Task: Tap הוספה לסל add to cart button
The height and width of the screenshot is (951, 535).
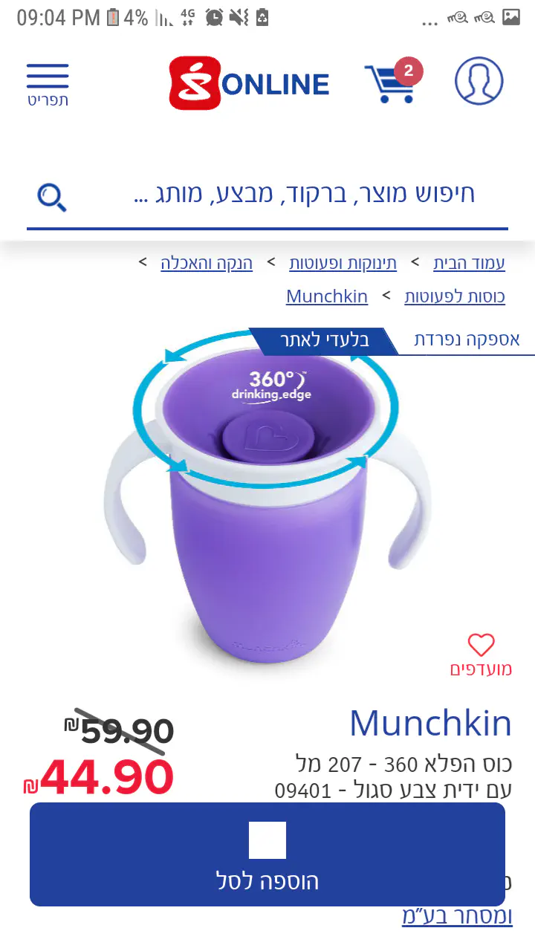Action: pos(267,854)
